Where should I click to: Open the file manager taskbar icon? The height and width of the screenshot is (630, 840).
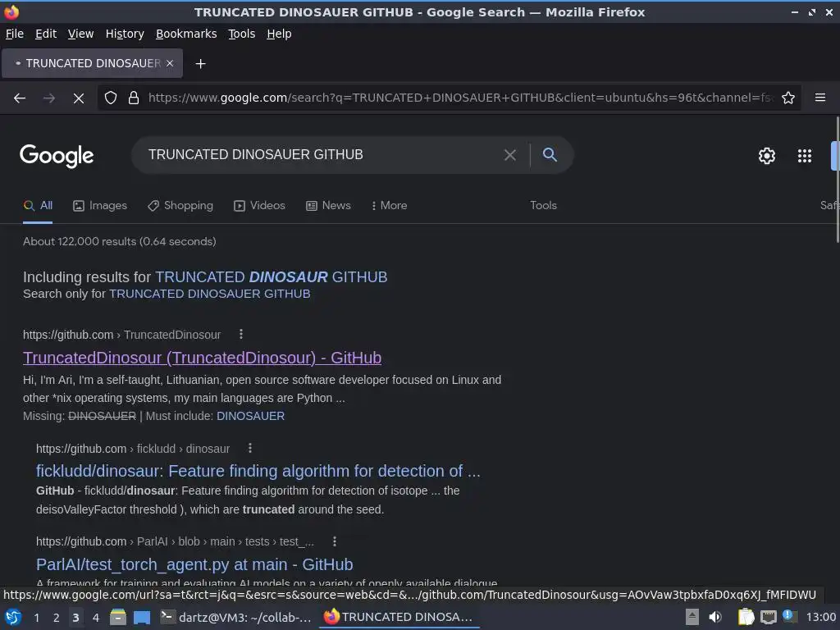tap(118, 617)
